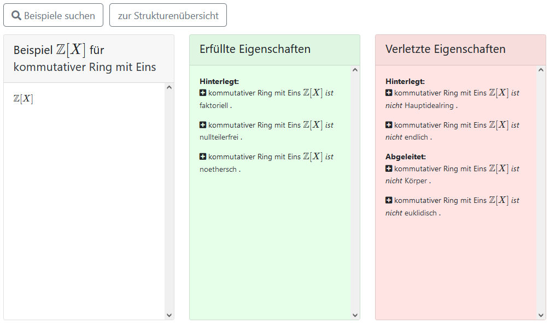The width and height of the screenshot is (550, 324).
Task: Expand the 'faktoriell' property plus icon
Action: click(203, 93)
